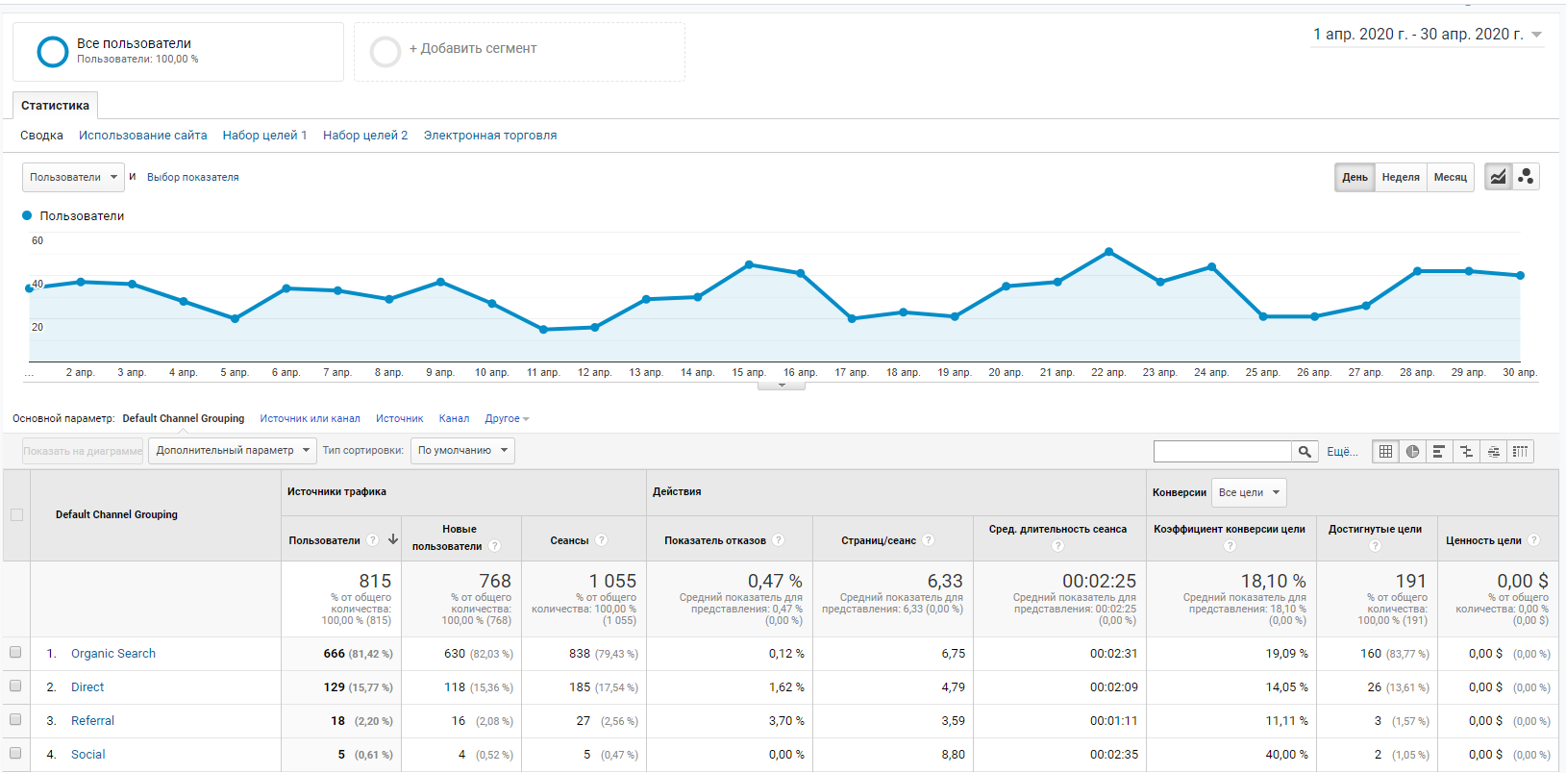Expand the Все цели conversions dropdown
The height and width of the screenshot is (773, 1566).
(1249, 493)
